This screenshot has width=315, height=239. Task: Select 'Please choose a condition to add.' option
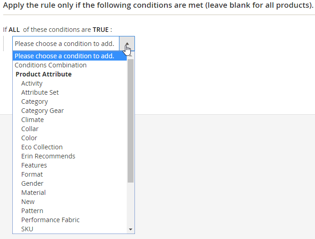(64, 56)
